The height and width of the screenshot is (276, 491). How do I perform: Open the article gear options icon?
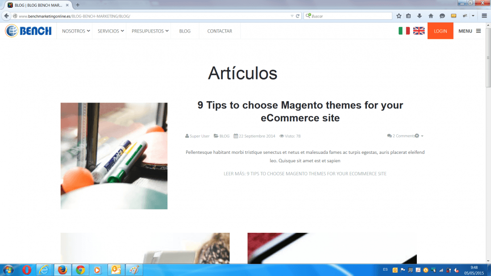coord(417,136)
